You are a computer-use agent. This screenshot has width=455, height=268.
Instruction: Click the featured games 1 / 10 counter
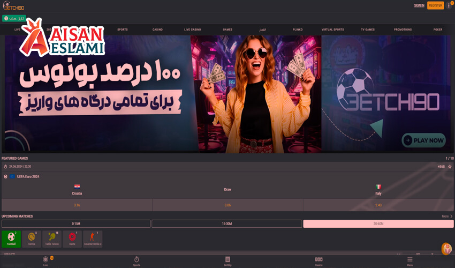coord(450,159)
